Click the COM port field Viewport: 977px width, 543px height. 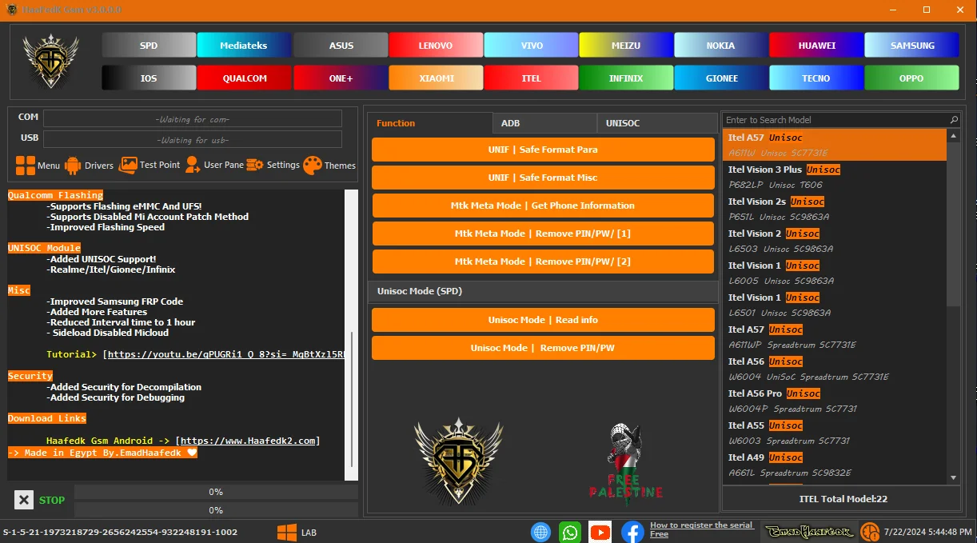[x=192, y=119]
